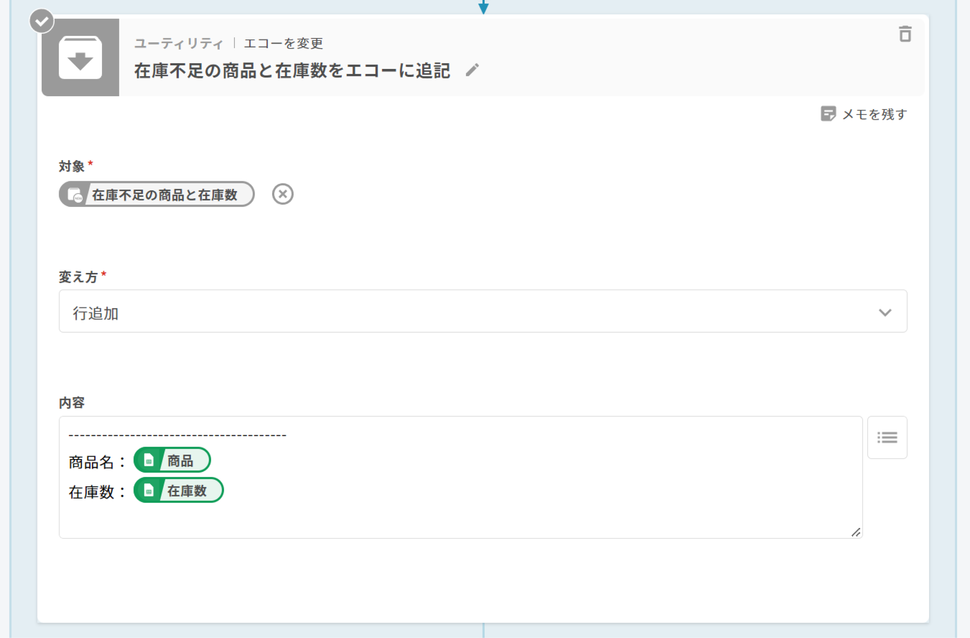Click the step completed checkmark badge
Viewport: 970px width, 638px height.
click(42, 21)
